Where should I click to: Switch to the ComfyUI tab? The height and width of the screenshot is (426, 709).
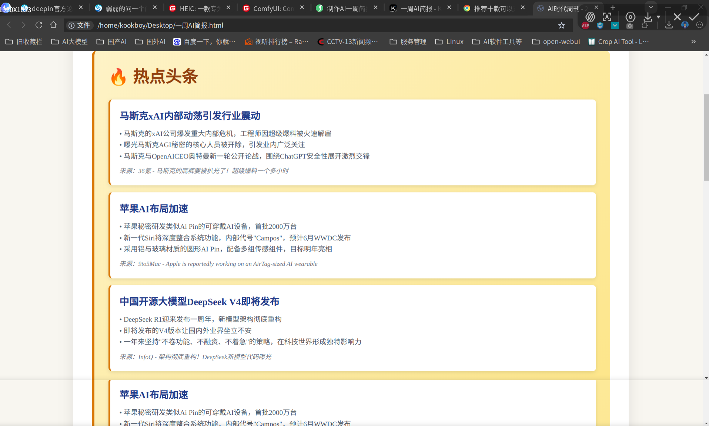coord(272,8)
